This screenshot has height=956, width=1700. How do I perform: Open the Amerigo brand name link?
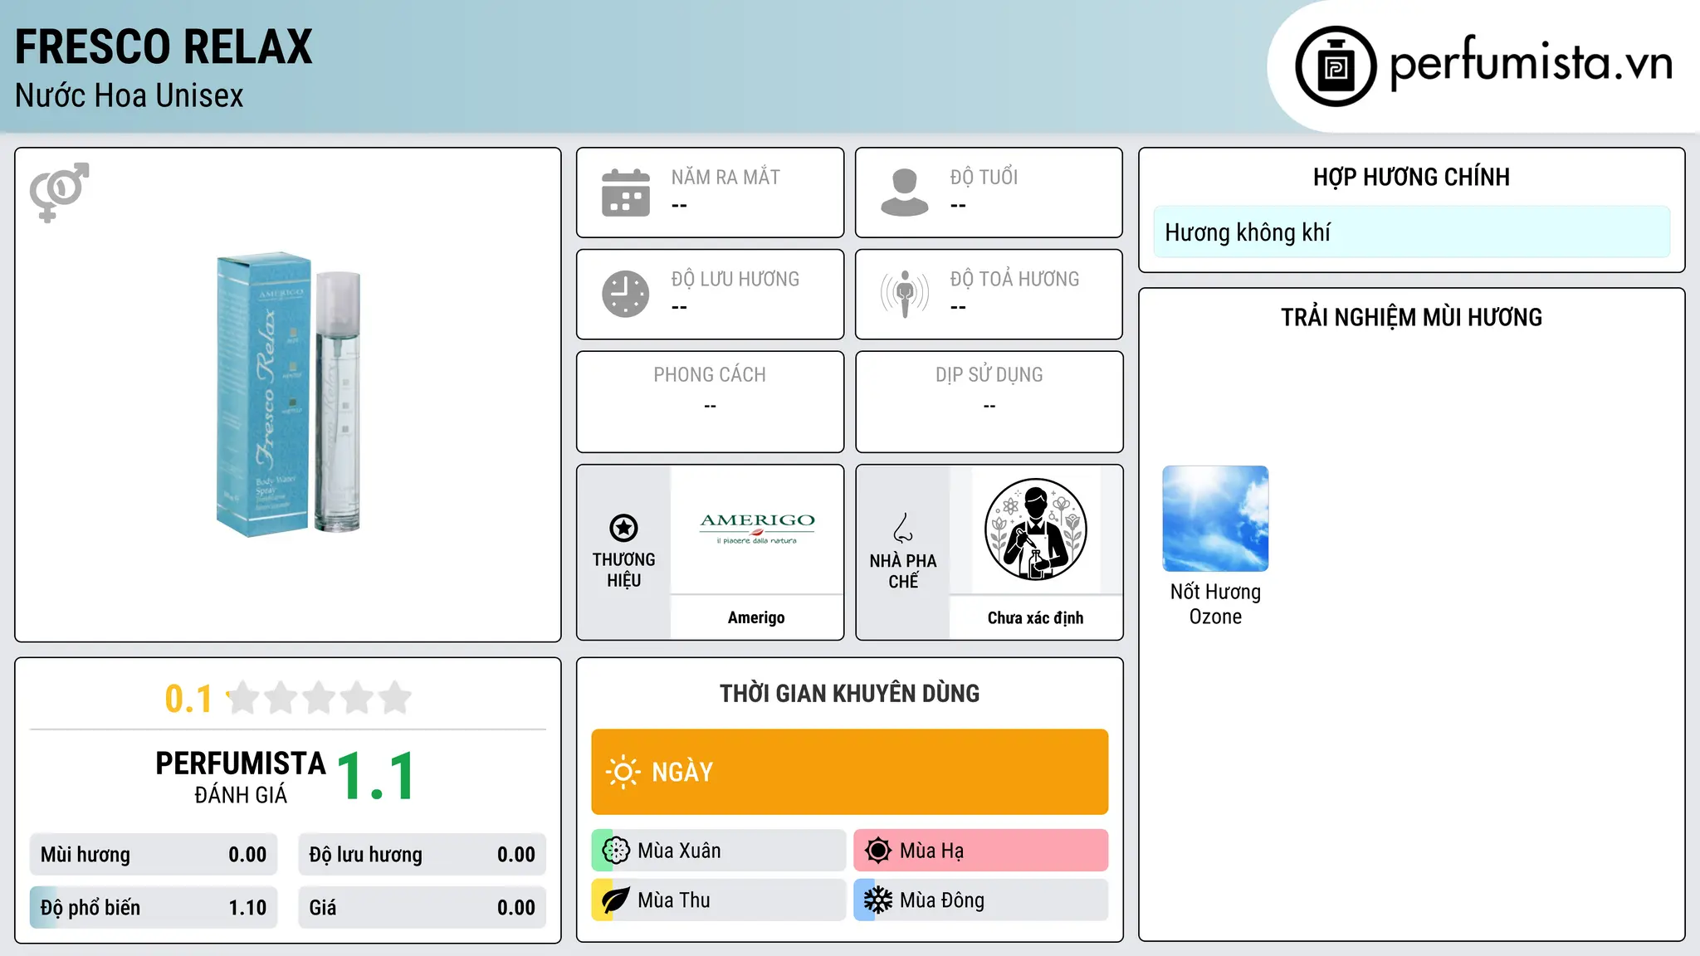pos(756,617)
